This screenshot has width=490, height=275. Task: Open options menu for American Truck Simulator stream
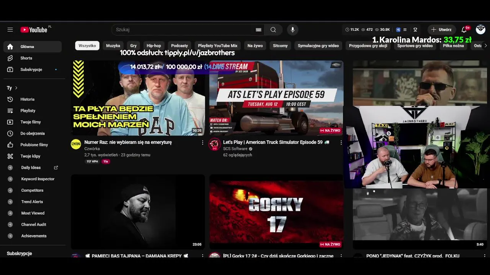[341, 142]
